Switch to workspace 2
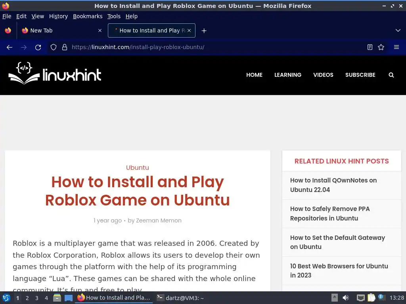Screen dimensions: 406x304 click(x=27, y=298)
